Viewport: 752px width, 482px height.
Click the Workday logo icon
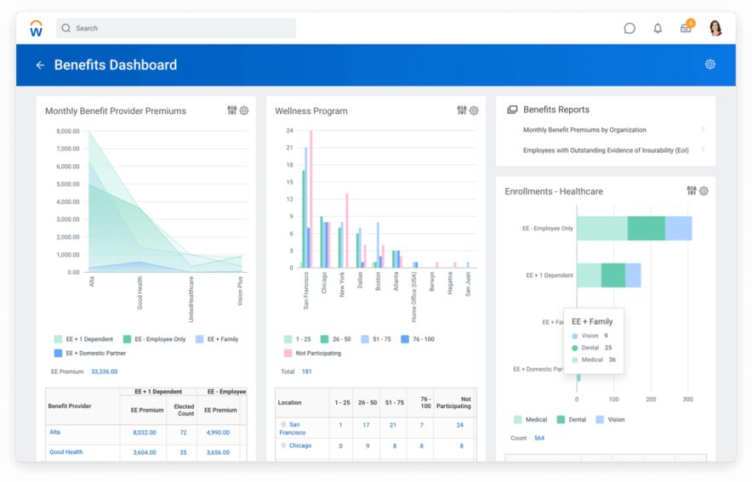(x=36, y=28)
